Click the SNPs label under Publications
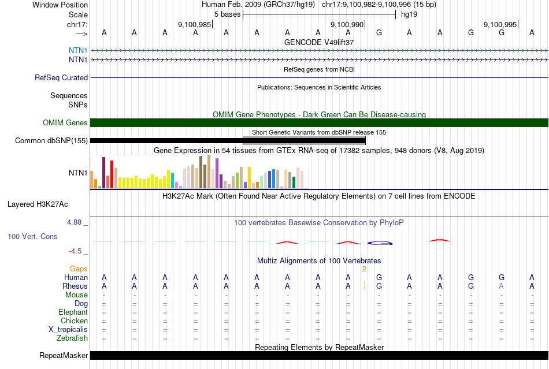Screen dimensions: 549x369 [78, 105]
